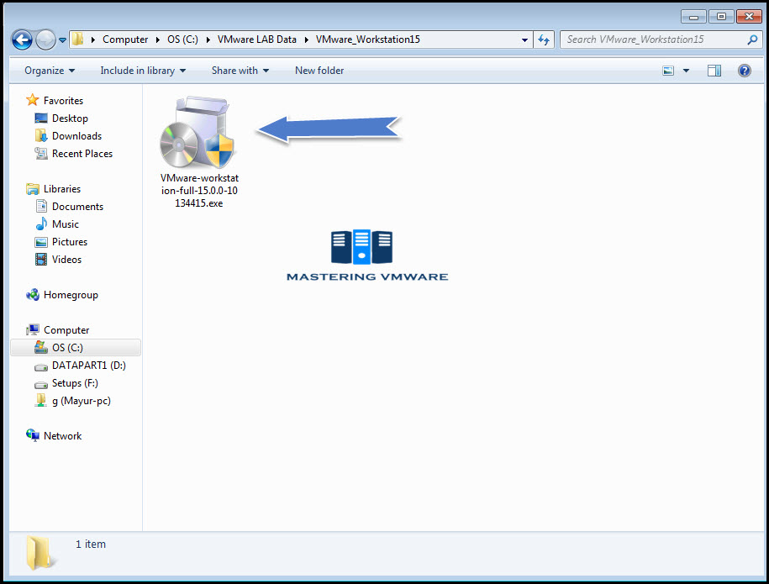Click the Change your view icon
Viewport: 769px width, 584px height.
pos(668,71)
